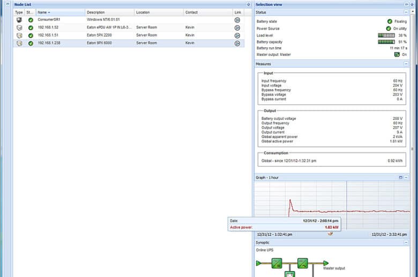This screenshot has height=277, width=418.
Task: Click the Battery state green check icon
Action: coord(390,21)
